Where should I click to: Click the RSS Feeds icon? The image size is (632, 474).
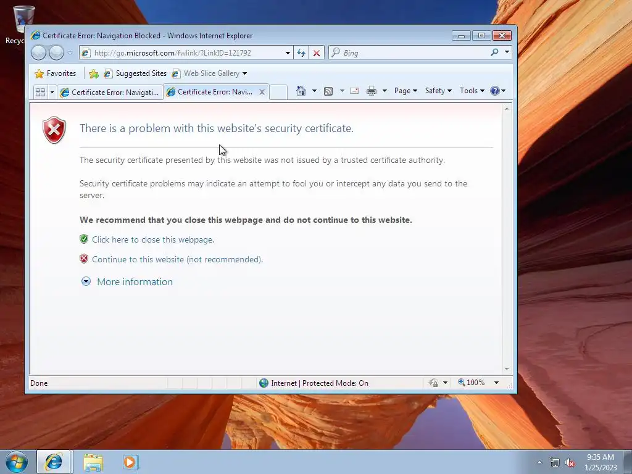point(328,91)
